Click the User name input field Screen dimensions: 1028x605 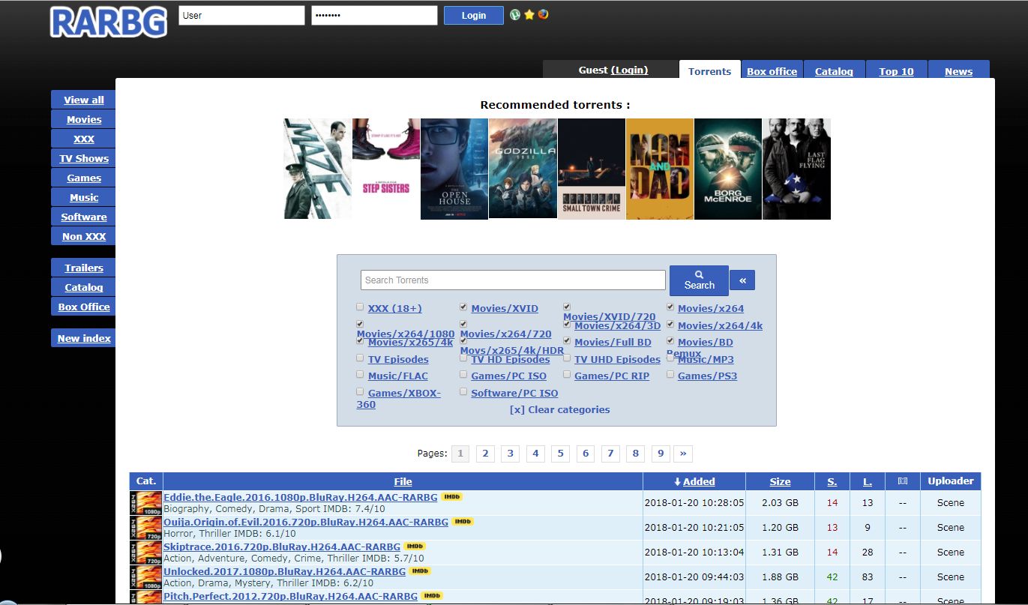tap(241, 15)
